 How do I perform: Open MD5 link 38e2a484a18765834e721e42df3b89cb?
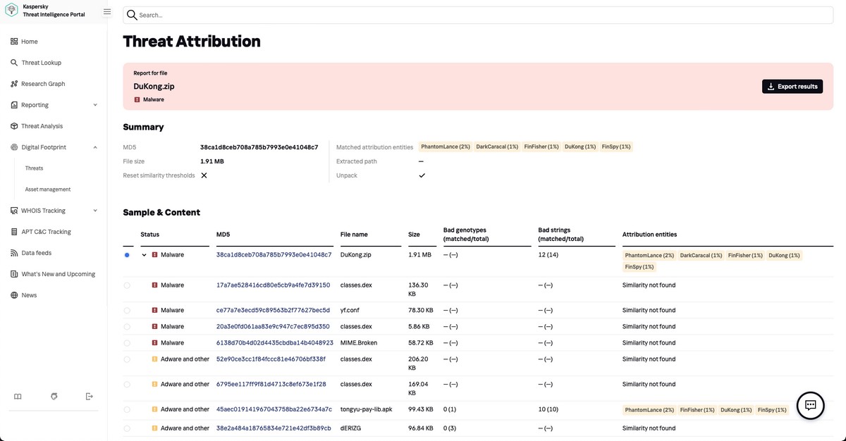click(274, 428)
